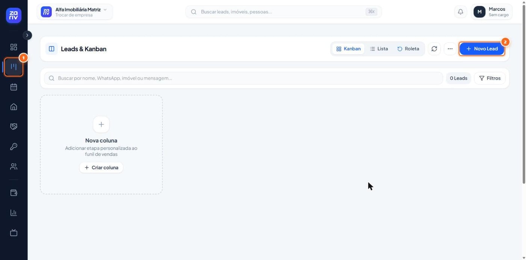Image resolution: width=526 pixels, height=260 pixels.
Task: Click the Criar coluna button
Action: (101, 167)
